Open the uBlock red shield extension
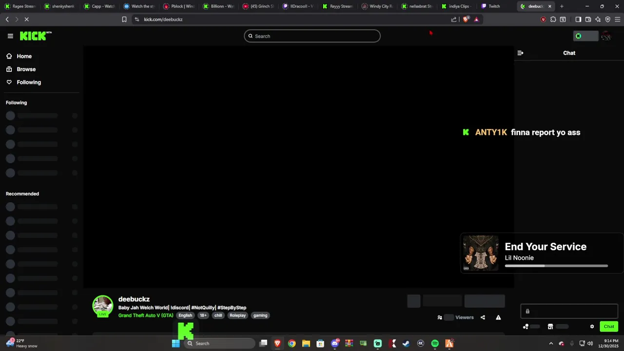The width and height of the screenshot is (624, 351). 543,19
